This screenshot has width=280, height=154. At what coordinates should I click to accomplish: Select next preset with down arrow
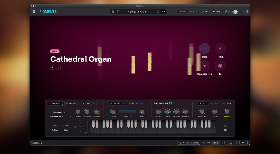pyautogui.click(x=164, y=11)
